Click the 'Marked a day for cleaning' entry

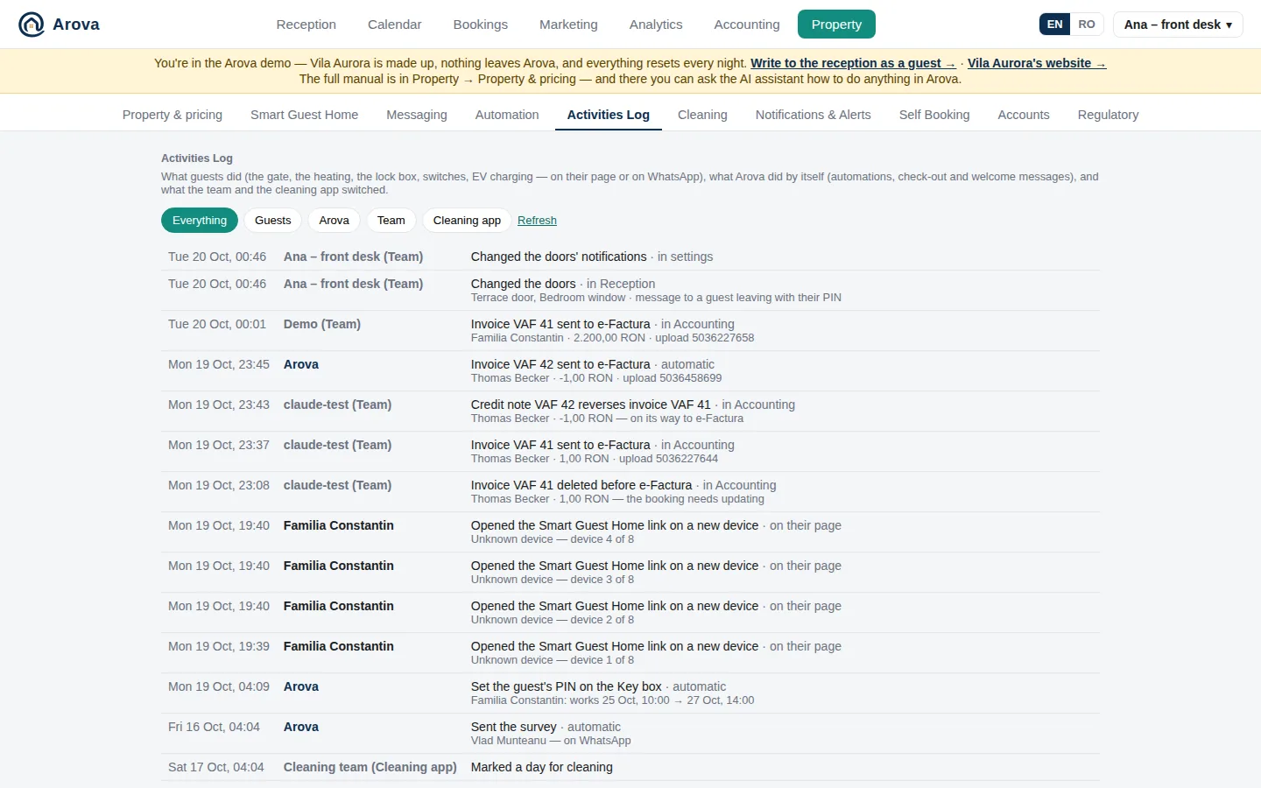(x=542, y=767)
